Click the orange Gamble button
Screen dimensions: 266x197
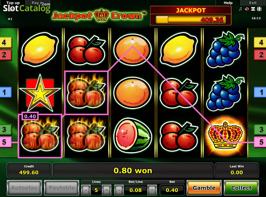point(204,188)
